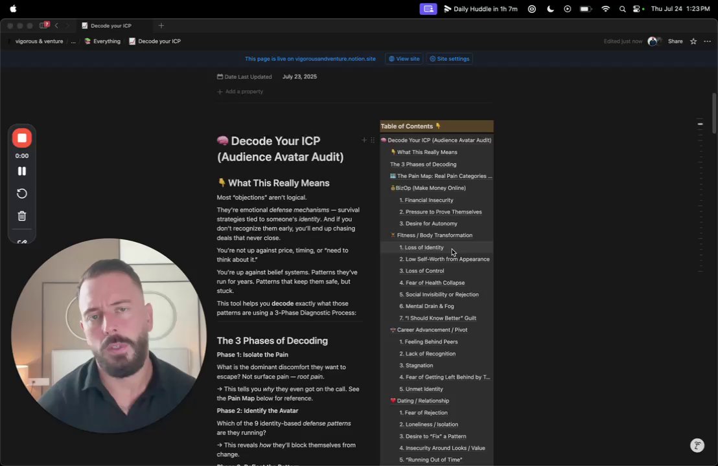Image resolution: width=718 pixels, height=466 pixels.
Task: Click the screen-share icon in menu bar
Action: coord(428,8)
